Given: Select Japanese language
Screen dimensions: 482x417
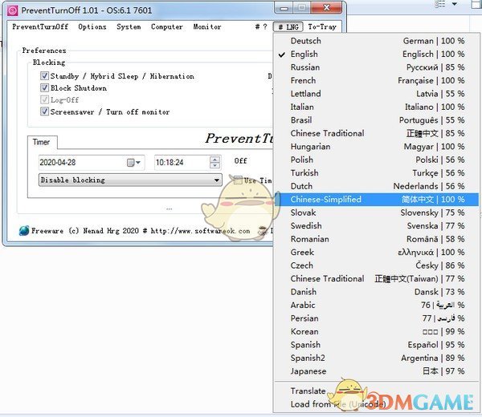Looking at the screenshot, I should pyautogui.click(x=376, y=371).
